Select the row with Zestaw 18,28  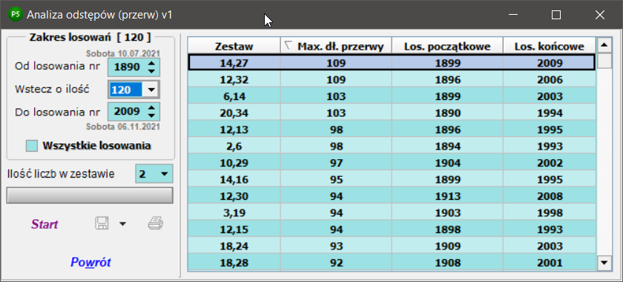pyautogui.click(x=392, y=263)
